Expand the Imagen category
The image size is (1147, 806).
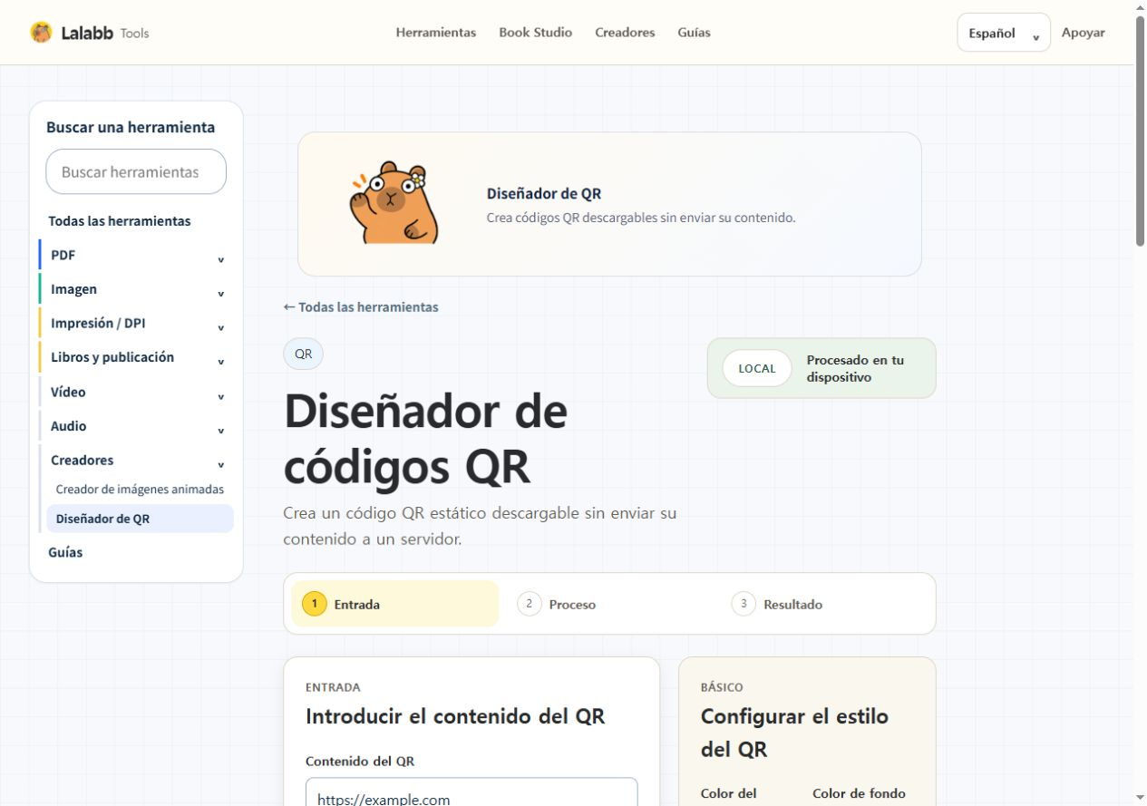click(136, 289)
